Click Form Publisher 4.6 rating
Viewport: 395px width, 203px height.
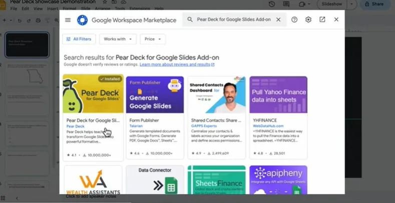click(x=135, y=153)
